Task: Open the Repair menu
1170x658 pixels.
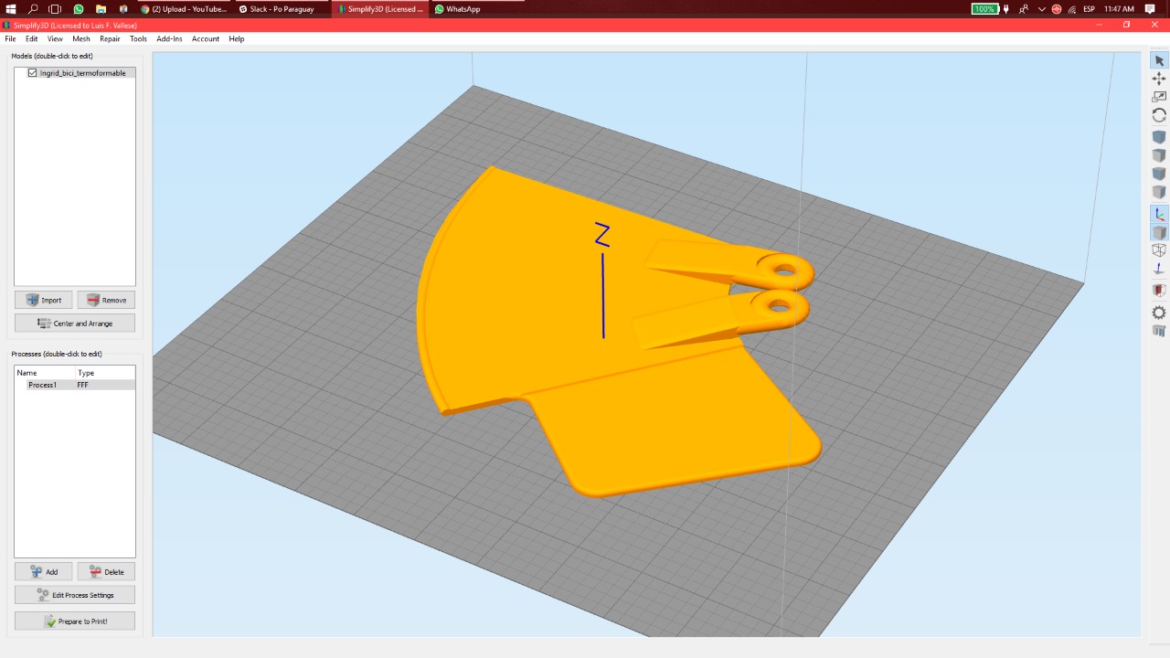Action: click(x=110, y=39)
